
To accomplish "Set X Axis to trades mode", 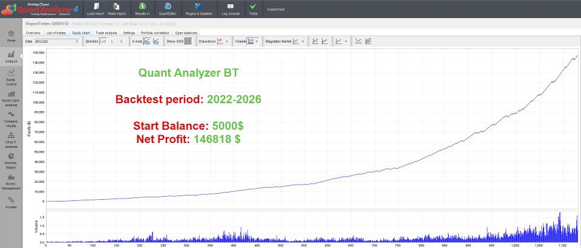I will tap(146, 42).
